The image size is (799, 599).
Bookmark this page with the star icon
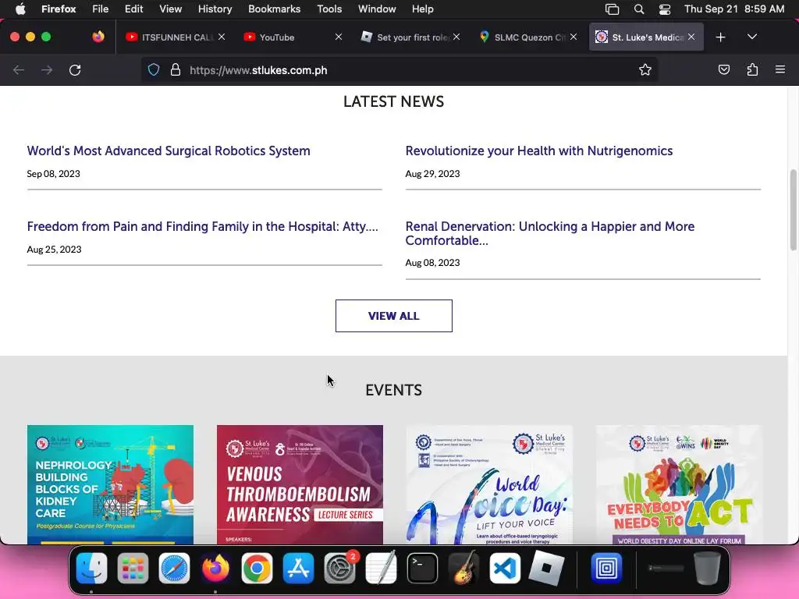click(645, 69)
